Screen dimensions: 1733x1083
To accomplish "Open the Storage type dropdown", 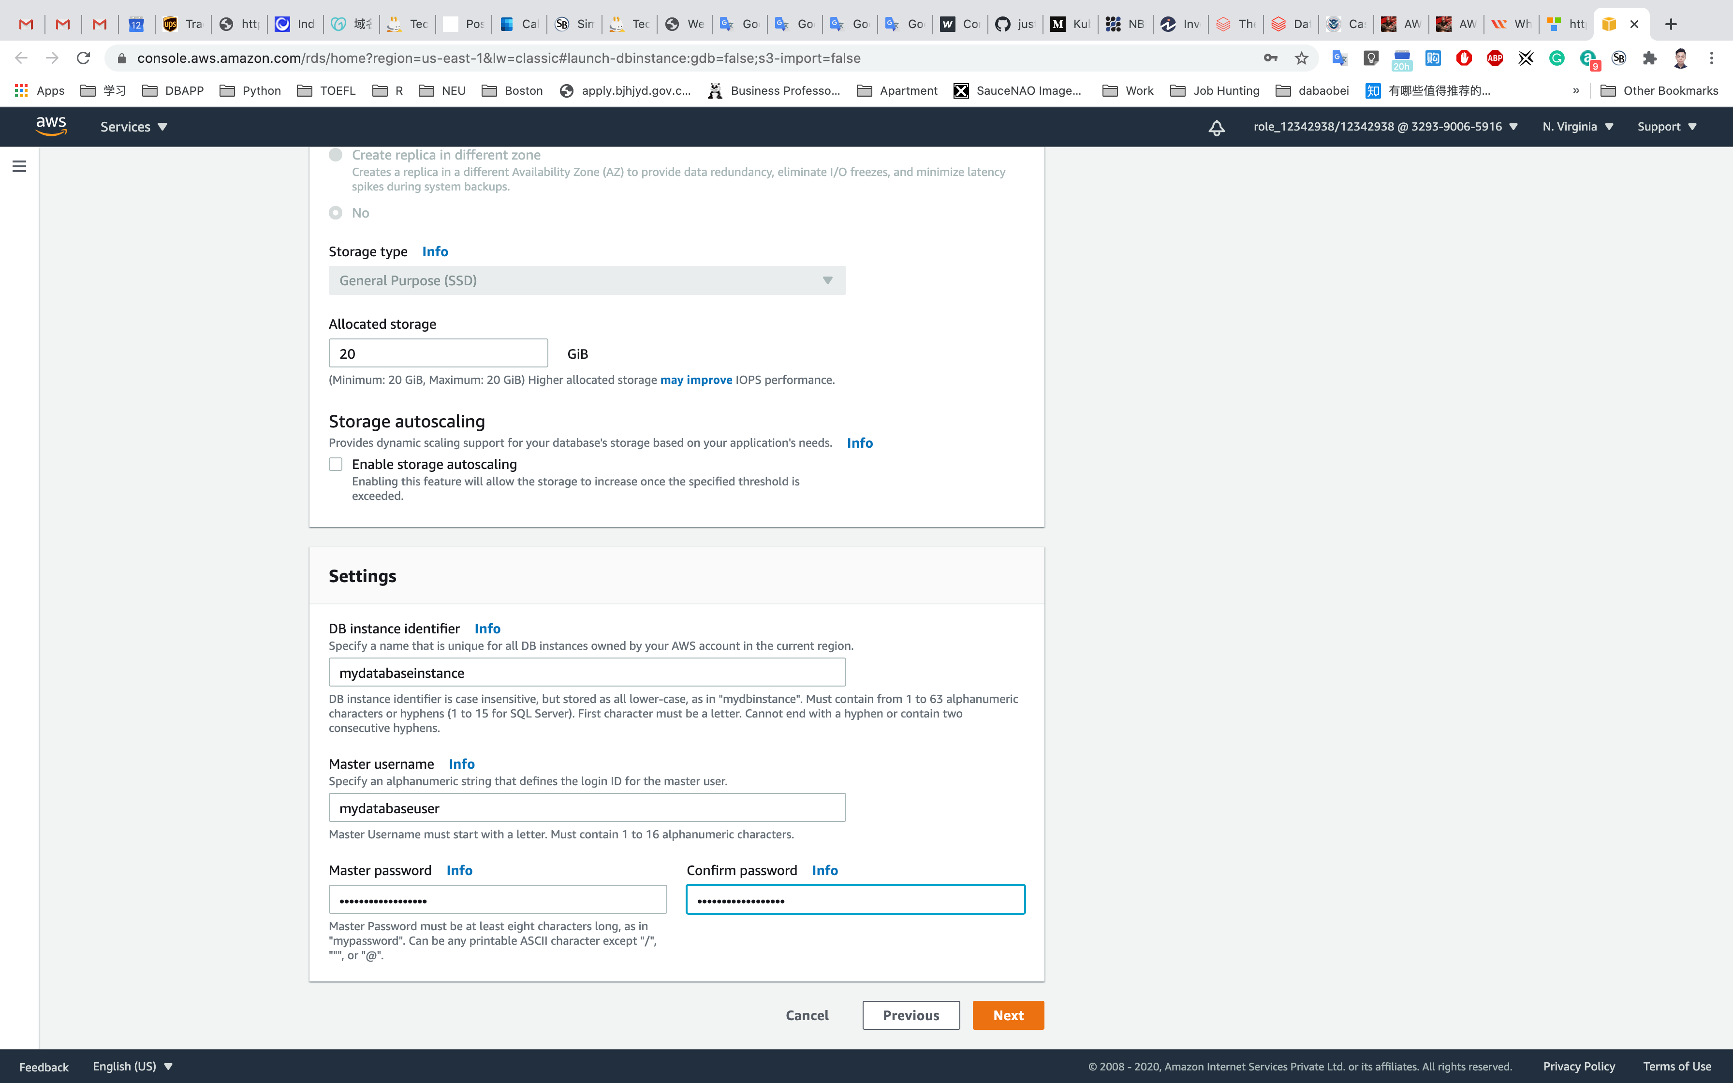I will coord(587,280).
